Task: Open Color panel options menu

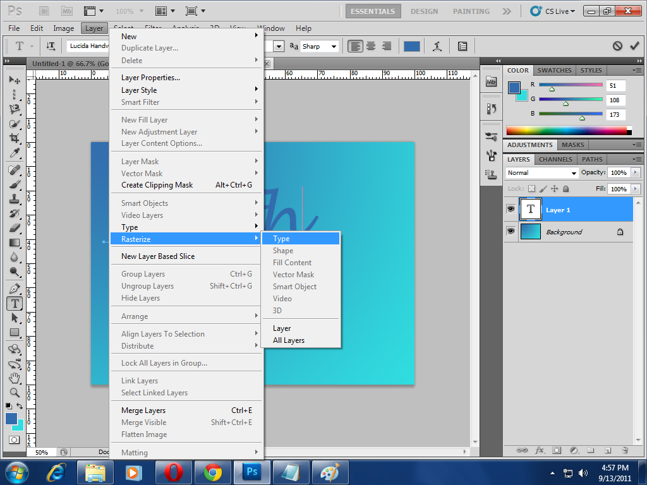Action: point(637,71)
